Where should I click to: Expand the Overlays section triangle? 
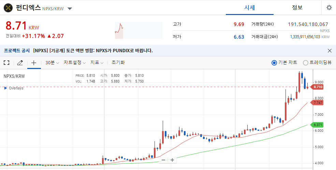pos(6,88)
